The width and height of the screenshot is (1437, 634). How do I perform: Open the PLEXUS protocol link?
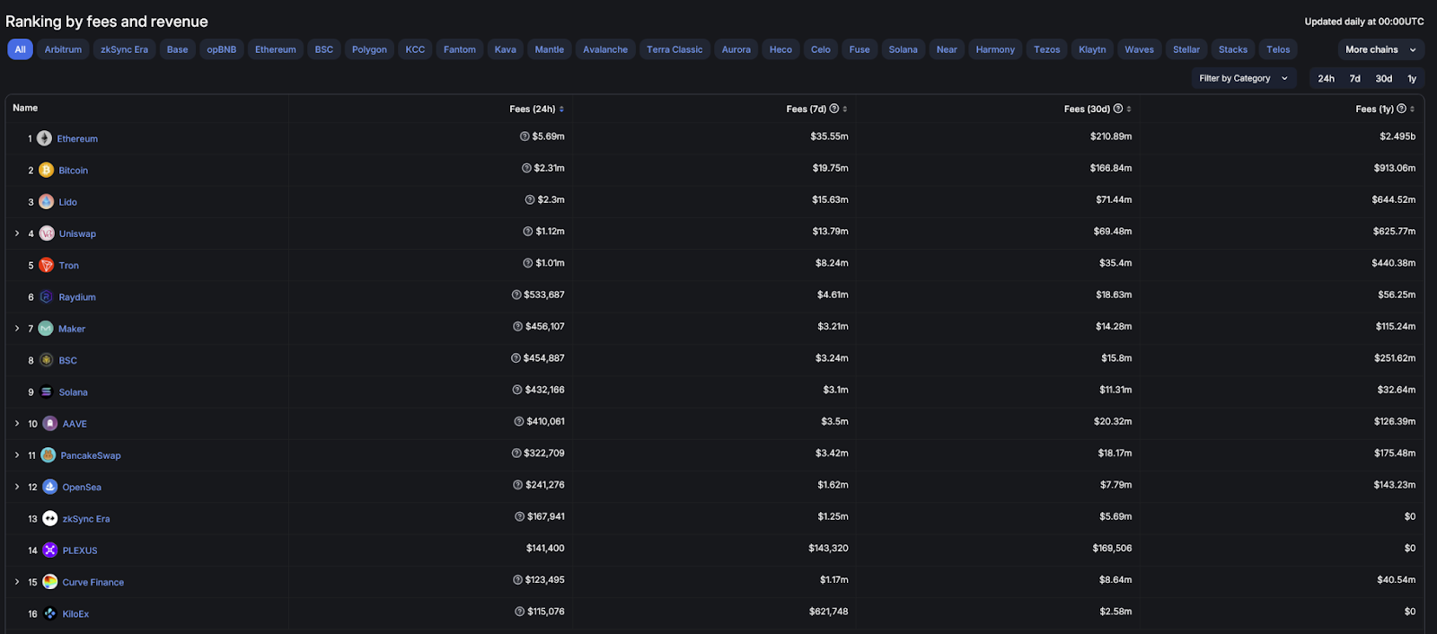80,550
